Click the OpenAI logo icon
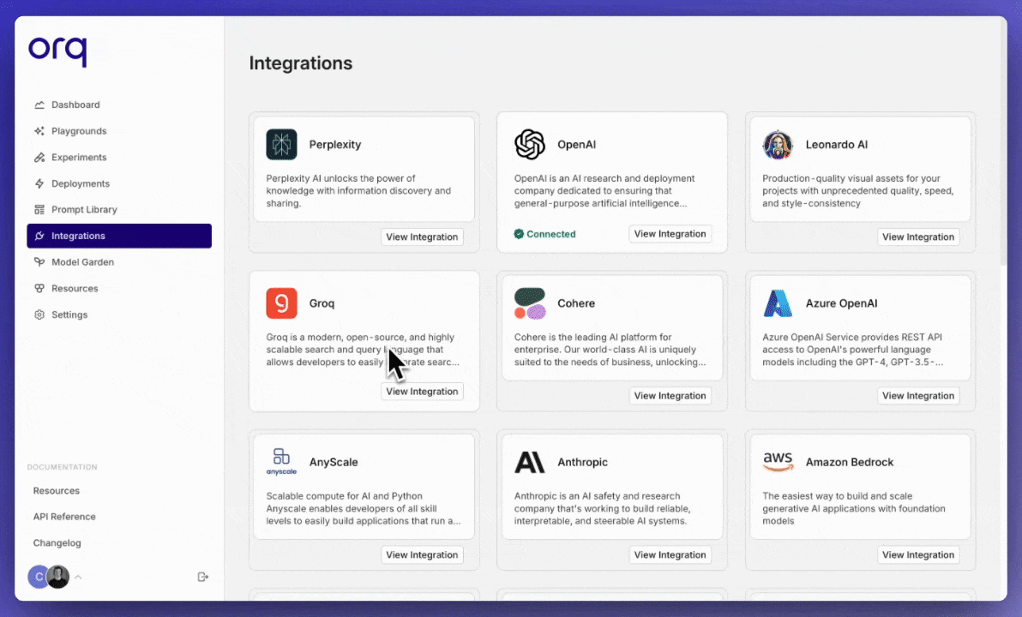Image resolution: width=1022 pixels, height=617 pixels. pyautogui.click(x=530, y=145)
